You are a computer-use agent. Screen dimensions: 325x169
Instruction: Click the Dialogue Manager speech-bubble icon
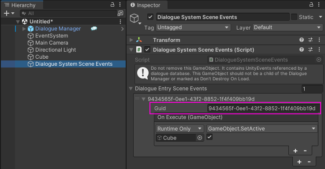point(94,28)
